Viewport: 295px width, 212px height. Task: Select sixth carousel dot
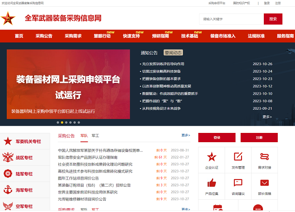click(79, 122)
